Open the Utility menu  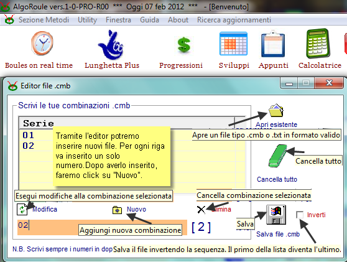(x=87, y=20)
